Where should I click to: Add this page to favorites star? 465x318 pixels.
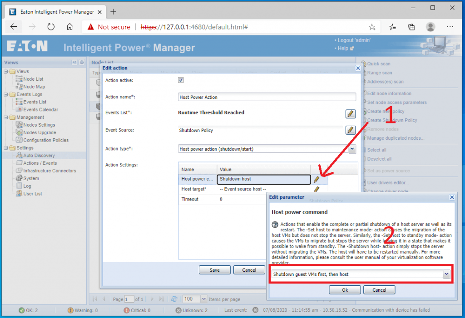[372, 27]
